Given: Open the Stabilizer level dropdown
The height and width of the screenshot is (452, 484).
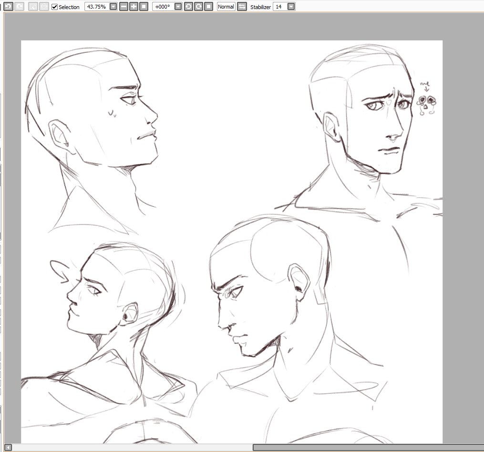Looking at the screenshot, I should 291,7.
